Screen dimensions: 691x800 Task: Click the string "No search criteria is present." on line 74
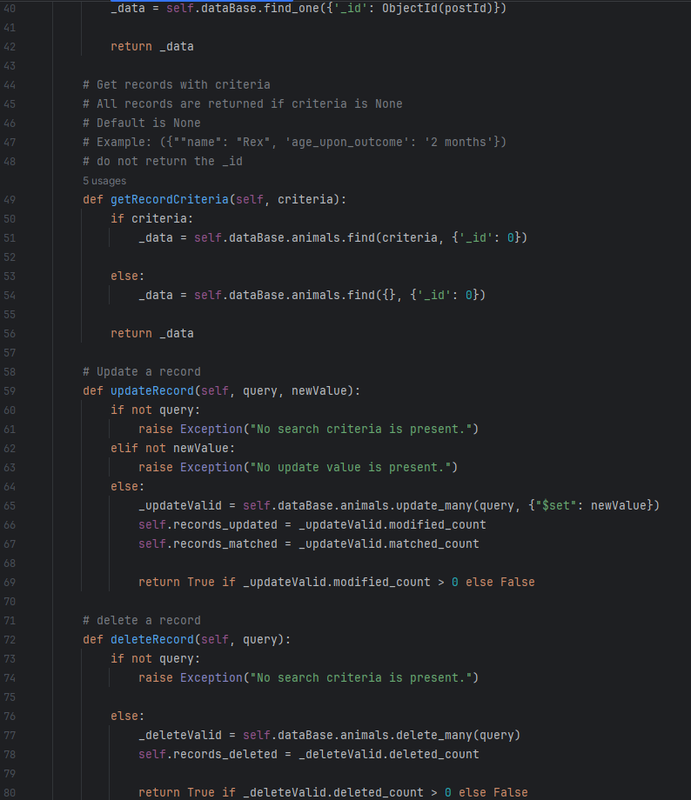coord(361,677)
